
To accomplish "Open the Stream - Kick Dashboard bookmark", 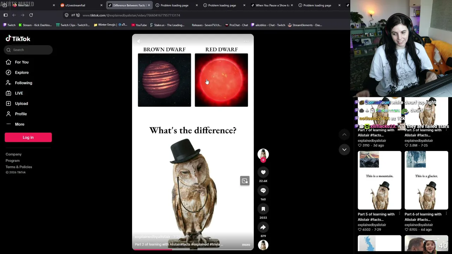I will tap(35, 25).
